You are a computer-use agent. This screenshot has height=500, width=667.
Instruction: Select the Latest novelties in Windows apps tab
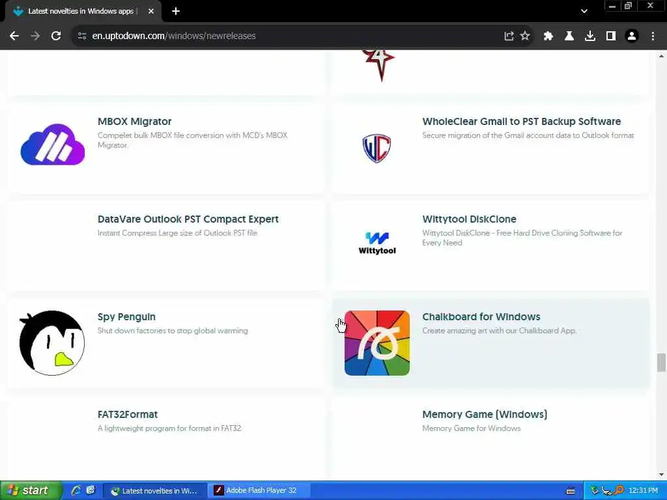[x=81, y=12]
